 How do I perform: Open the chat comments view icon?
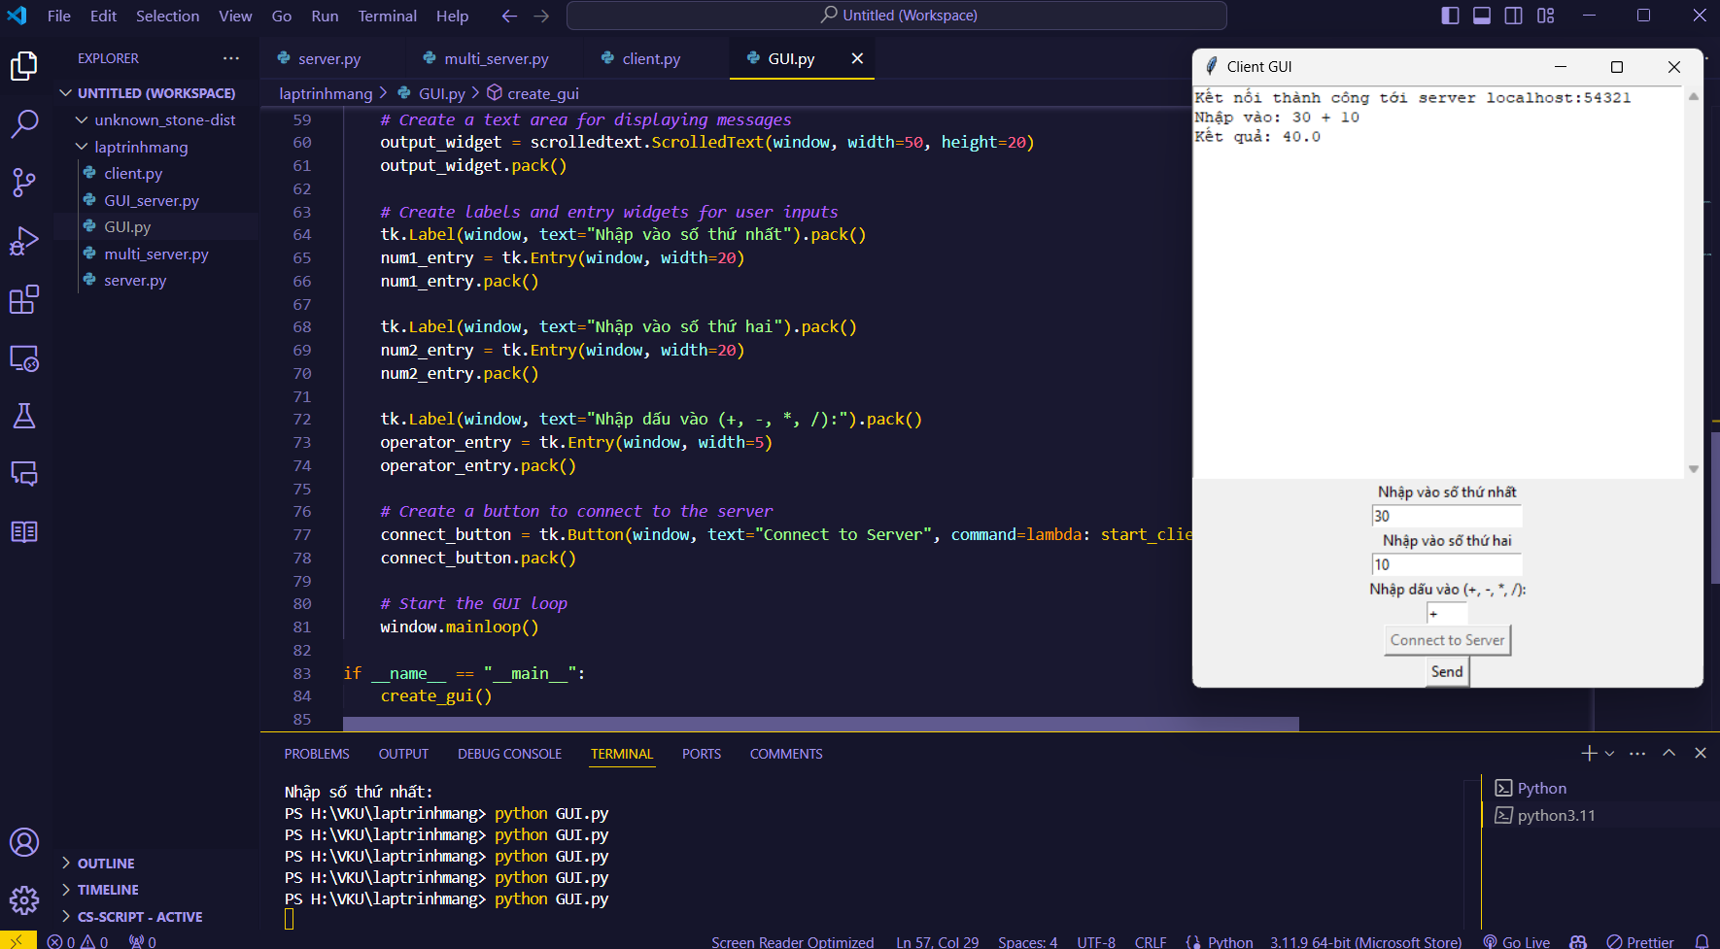[x=24, y=474]
